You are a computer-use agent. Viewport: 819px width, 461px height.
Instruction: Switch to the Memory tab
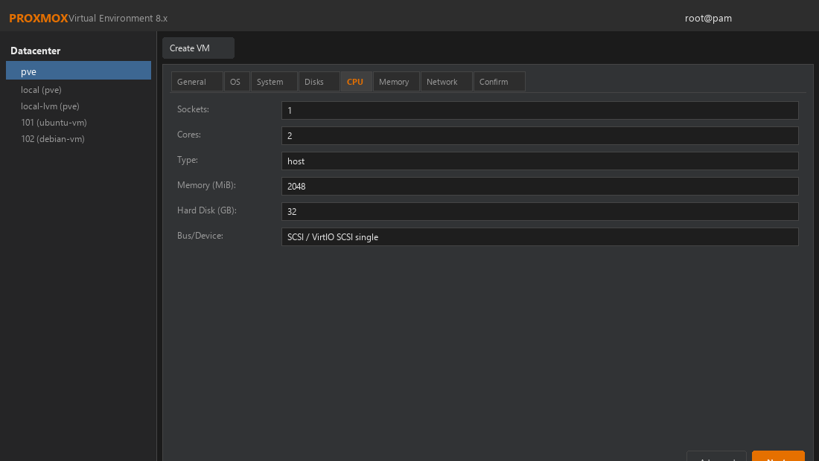396,82
